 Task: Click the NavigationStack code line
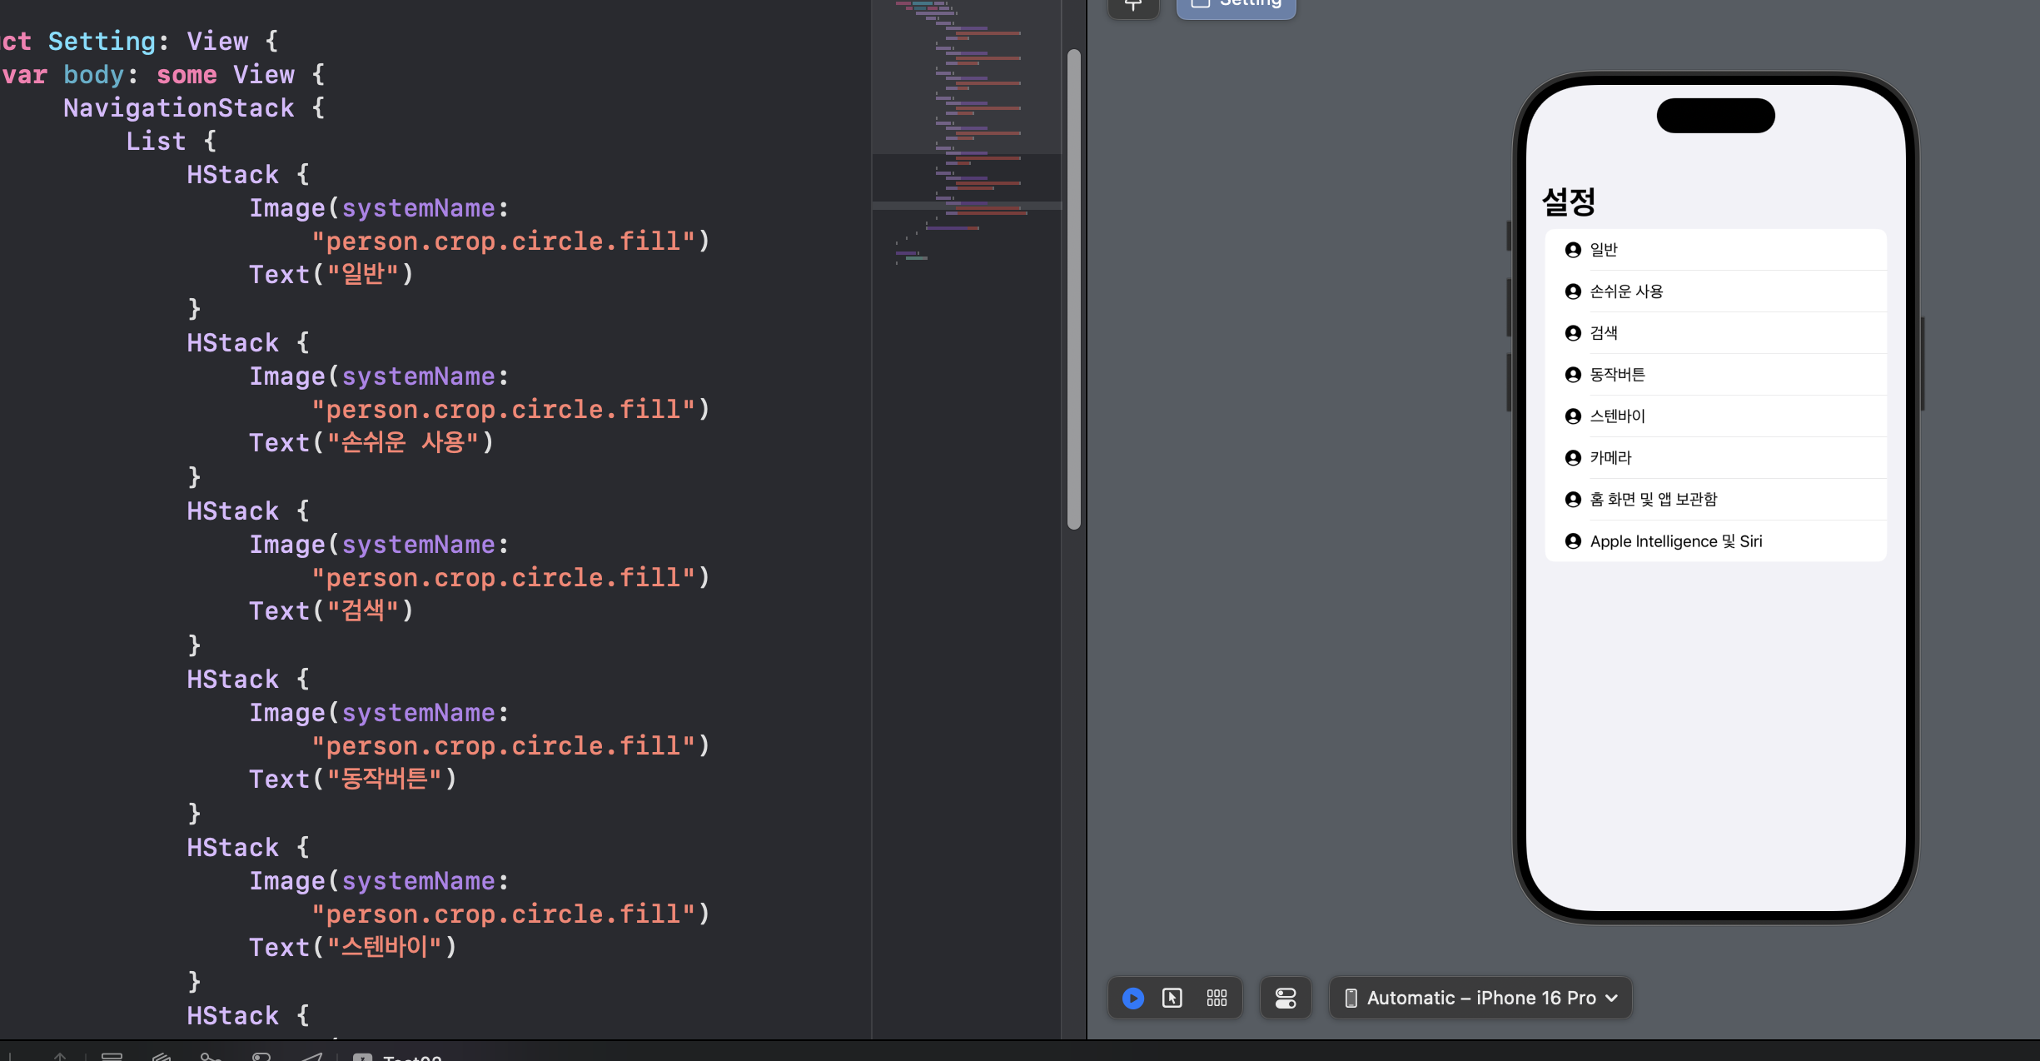coord(178,108)
